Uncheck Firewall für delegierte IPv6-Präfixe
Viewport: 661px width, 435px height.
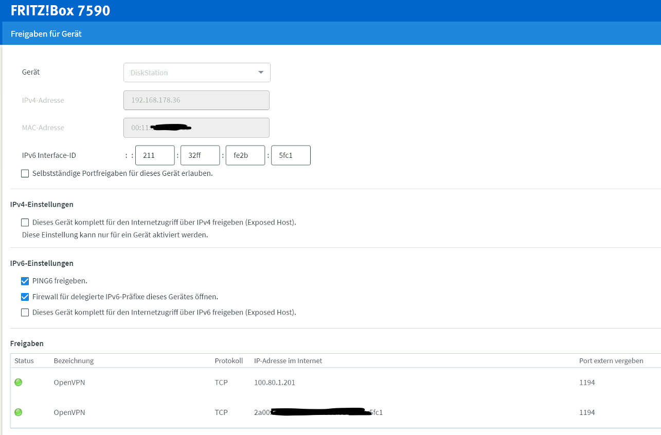tap(25, 297)
